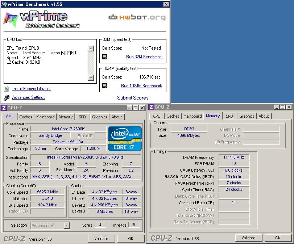Click the HWBOT.org logo
This screenshot has height=244, width=294.
click(137, 17)
